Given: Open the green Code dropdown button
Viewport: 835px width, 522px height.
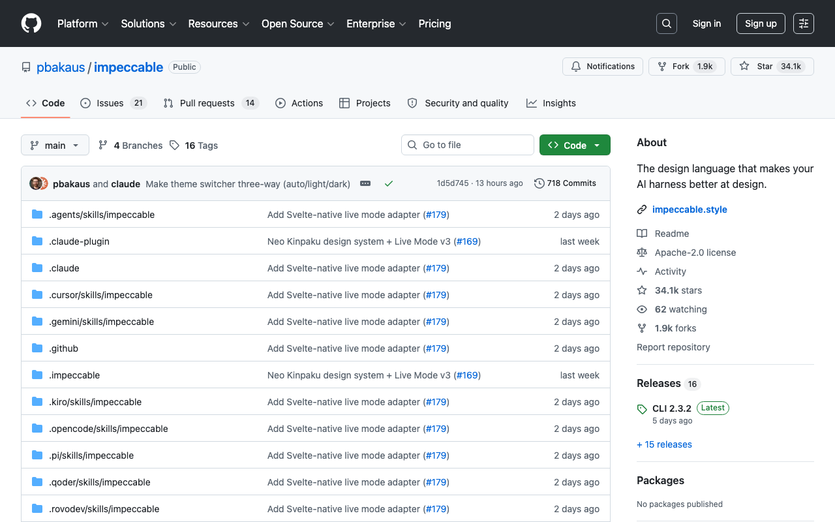Looking at the screenshot, I should tap(575, 145).
